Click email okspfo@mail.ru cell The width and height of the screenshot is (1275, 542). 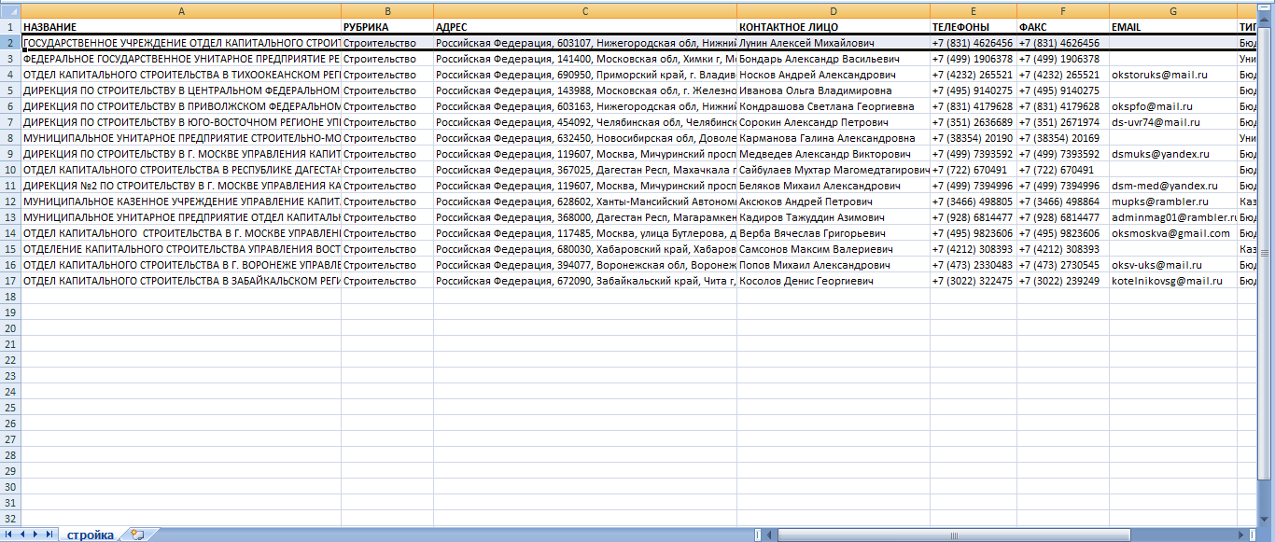pos(1172,106)
